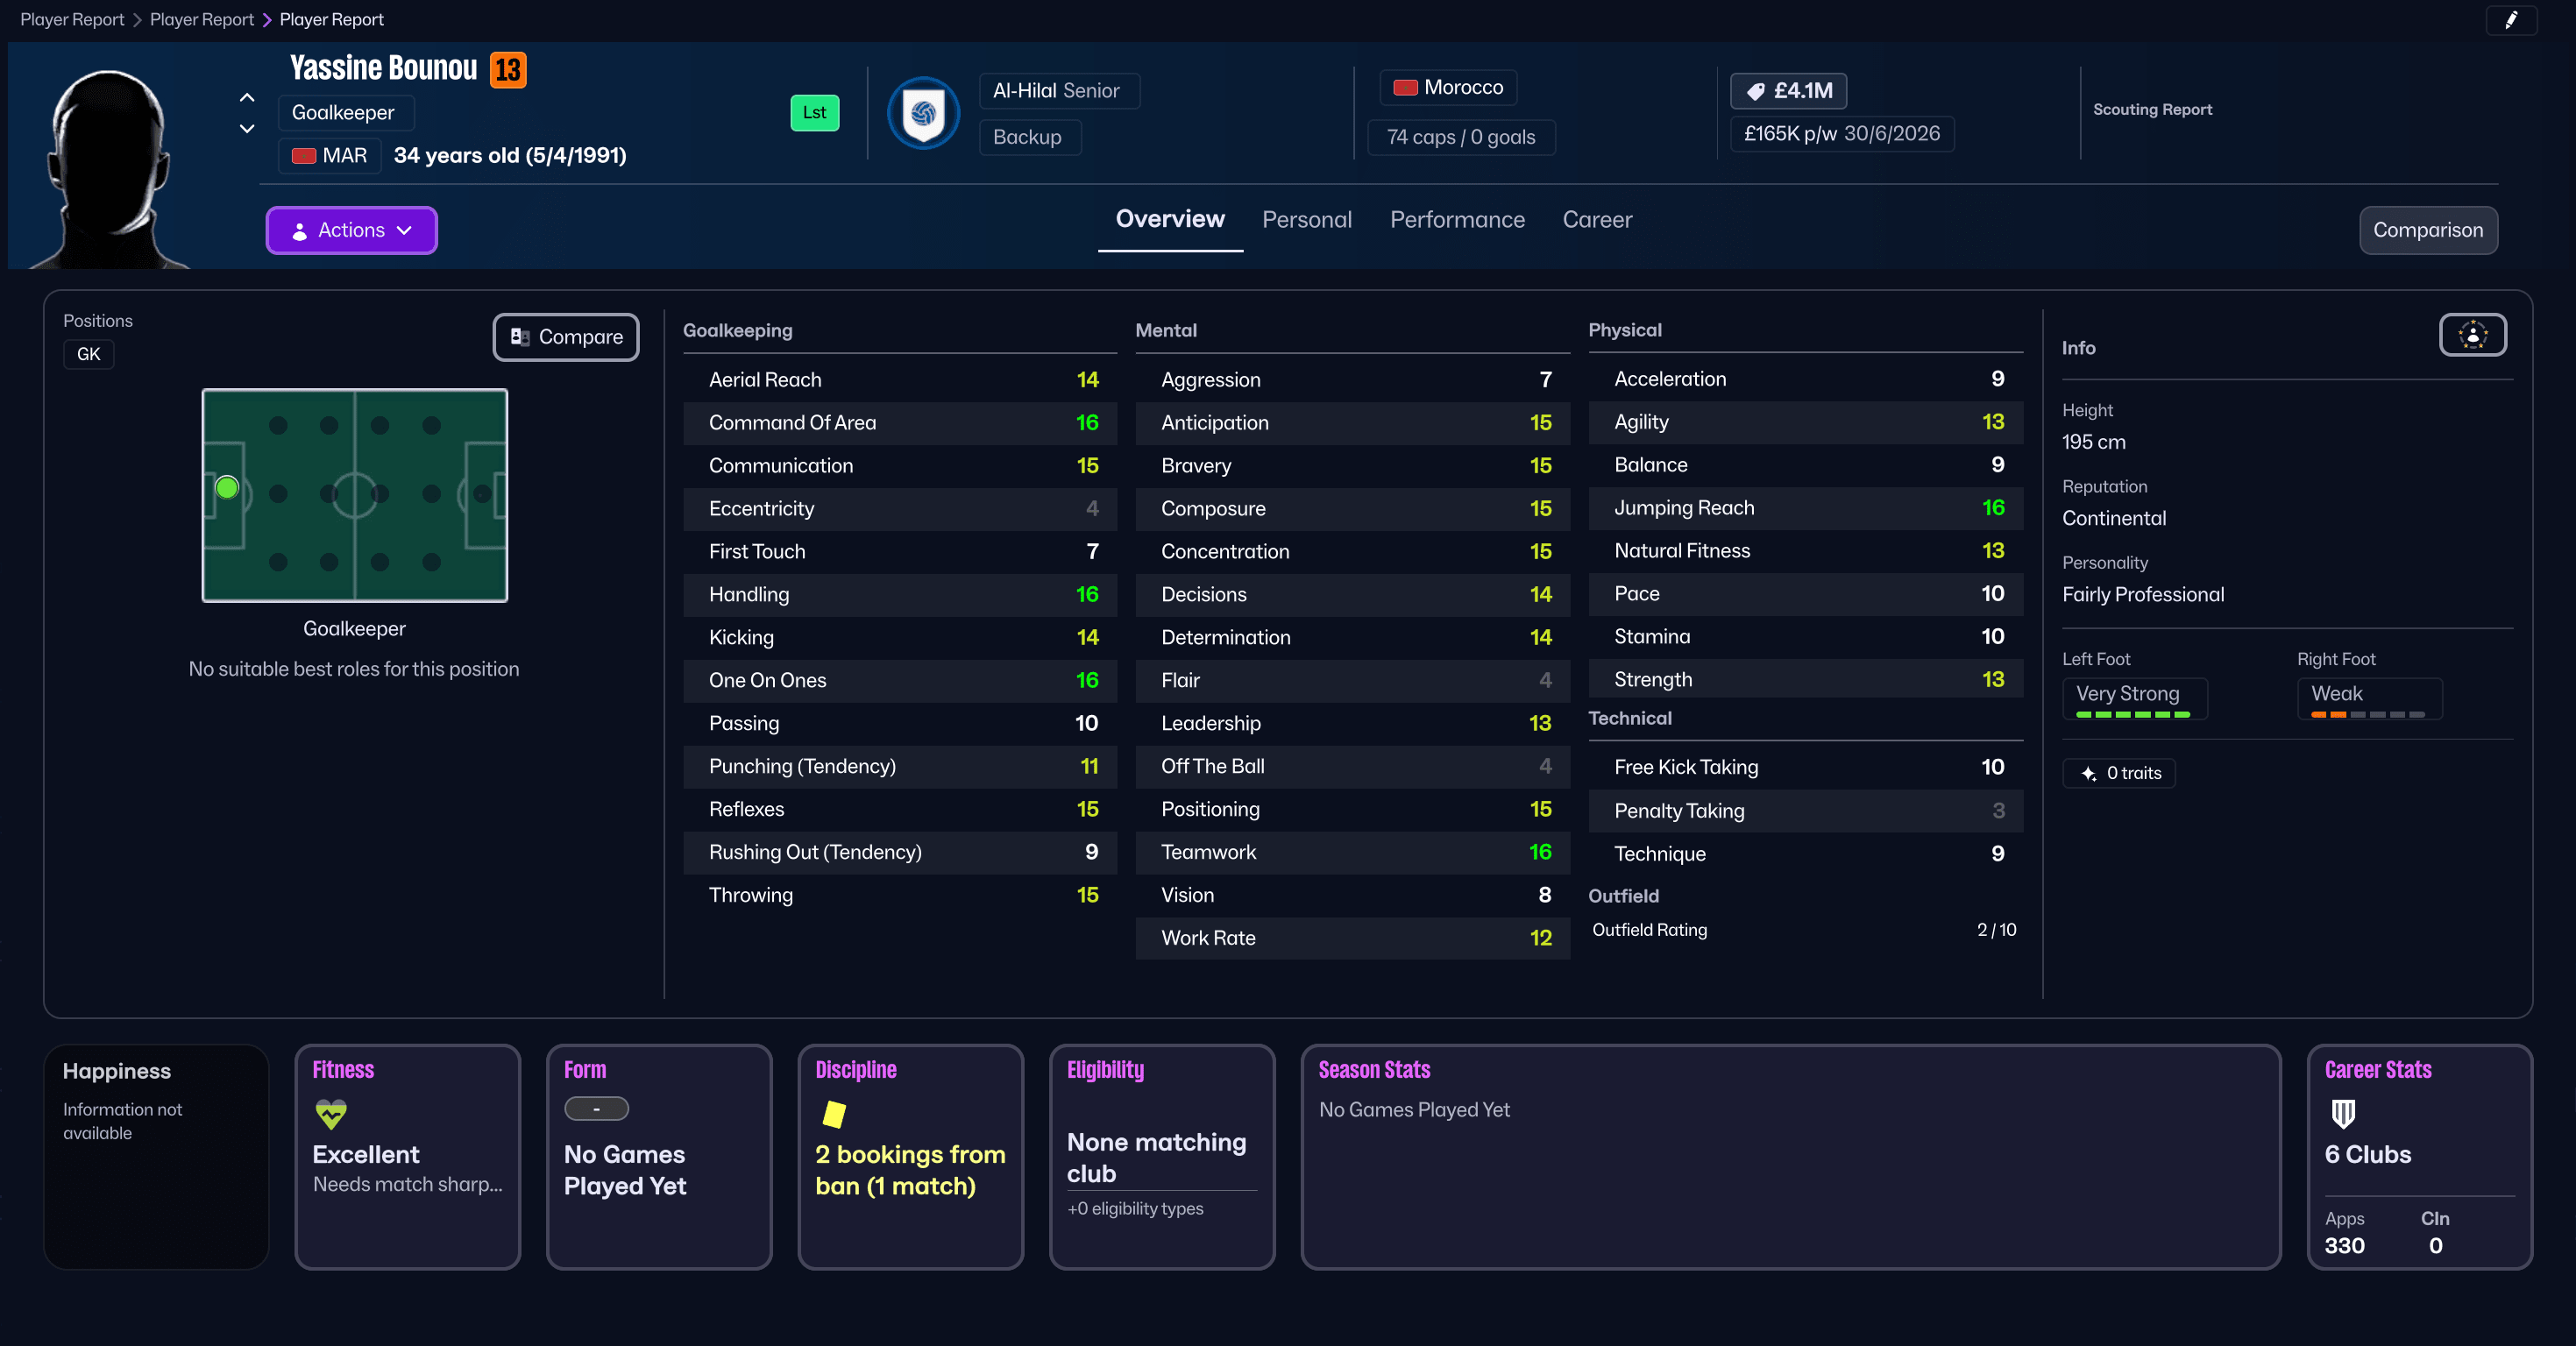Open the +0 eligibility types link

(x=1134, y=1208)
